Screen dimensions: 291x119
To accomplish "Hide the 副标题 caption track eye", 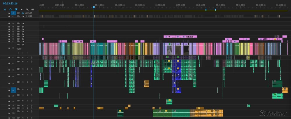I will point(23,13).
